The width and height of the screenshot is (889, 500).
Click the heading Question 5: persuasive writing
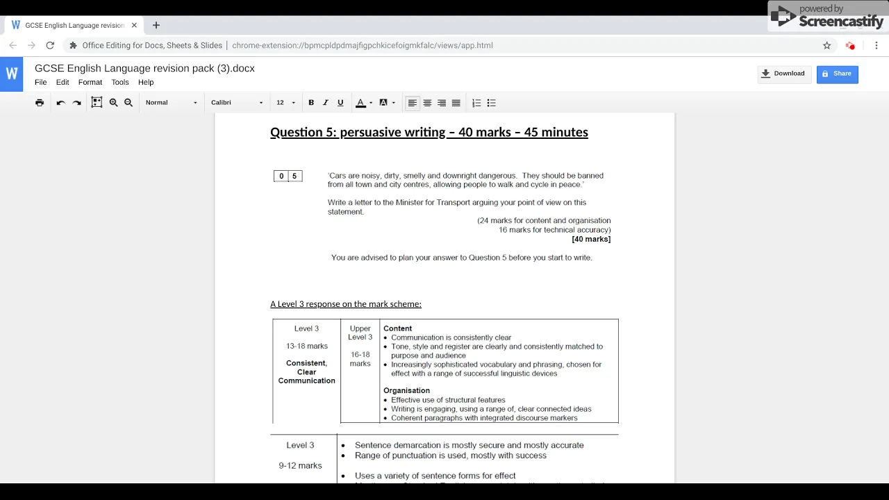tap(429, 132)
